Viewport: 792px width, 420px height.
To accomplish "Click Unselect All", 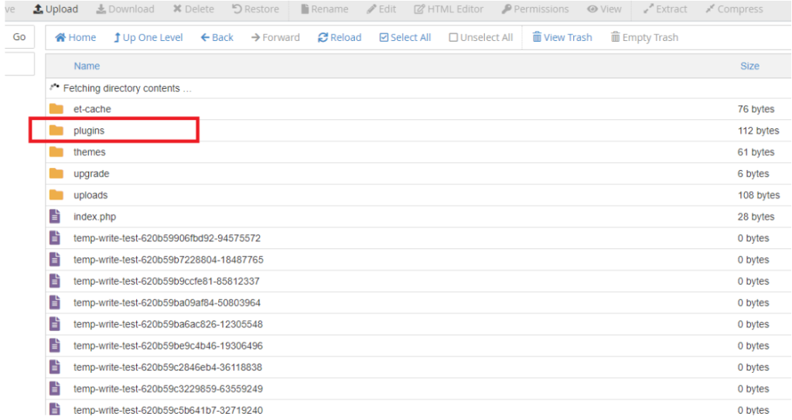I will tap(481, 37).
